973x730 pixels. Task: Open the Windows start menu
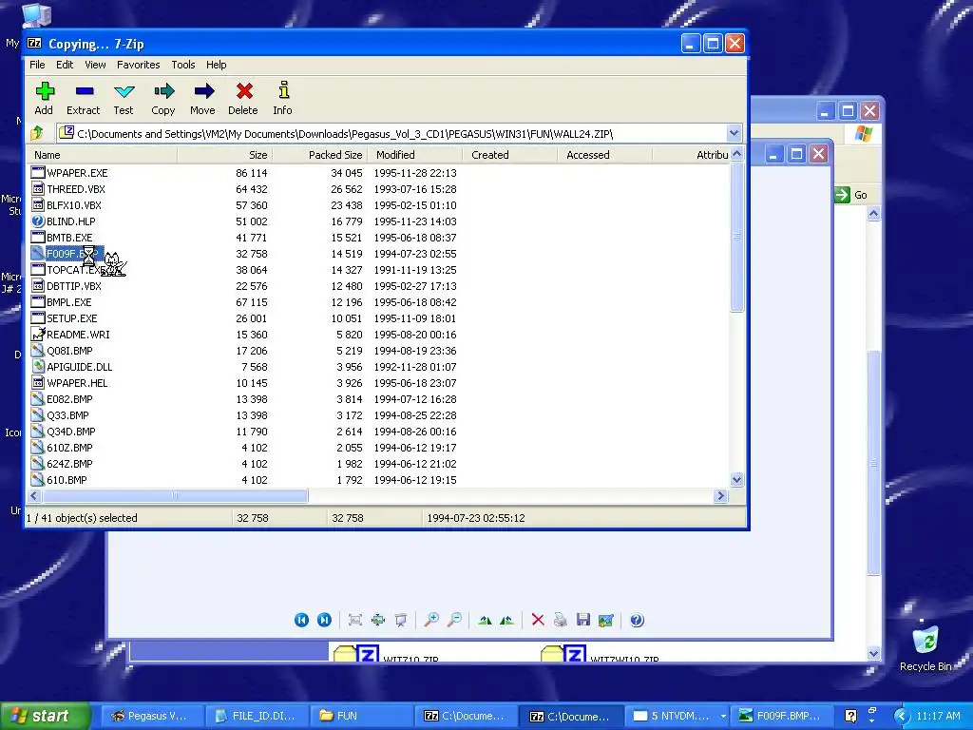(45, 716)
